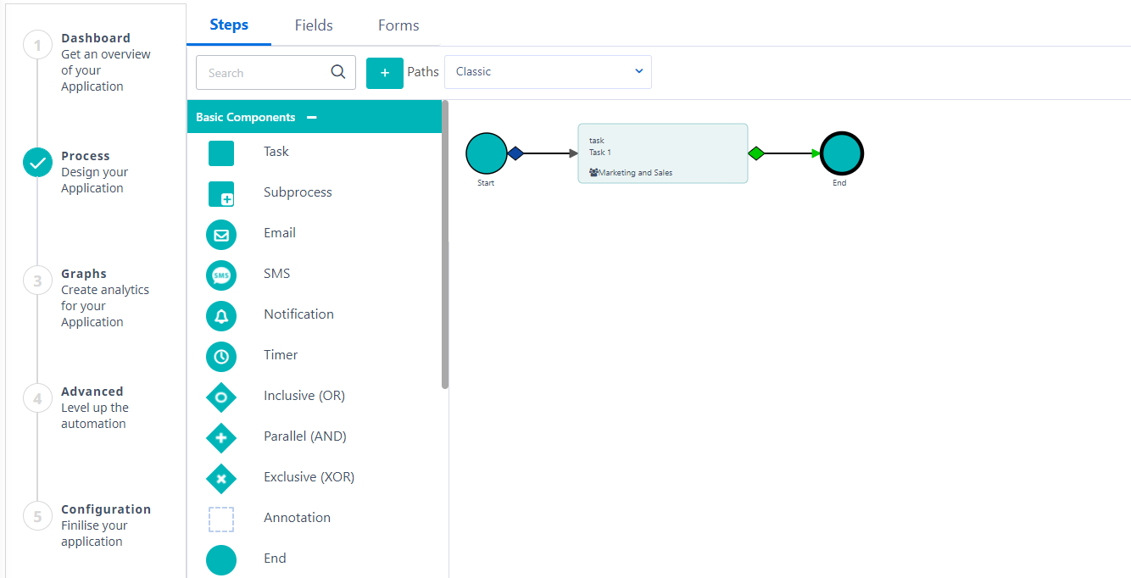The width and height of the screenshot is (1131, 578).
Task: Click the Email component icon
Action: (221, 235)
